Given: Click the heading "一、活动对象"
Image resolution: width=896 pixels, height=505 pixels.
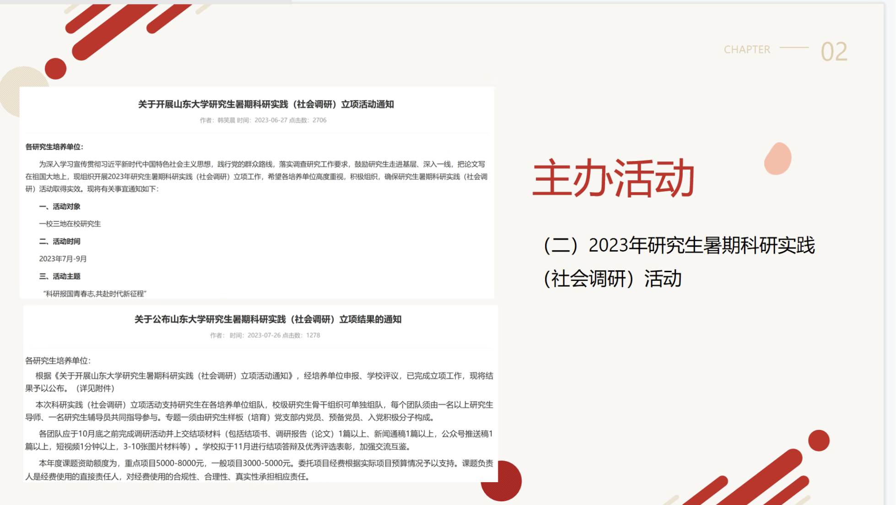Looking at the screenshot, I should (59, 207).
